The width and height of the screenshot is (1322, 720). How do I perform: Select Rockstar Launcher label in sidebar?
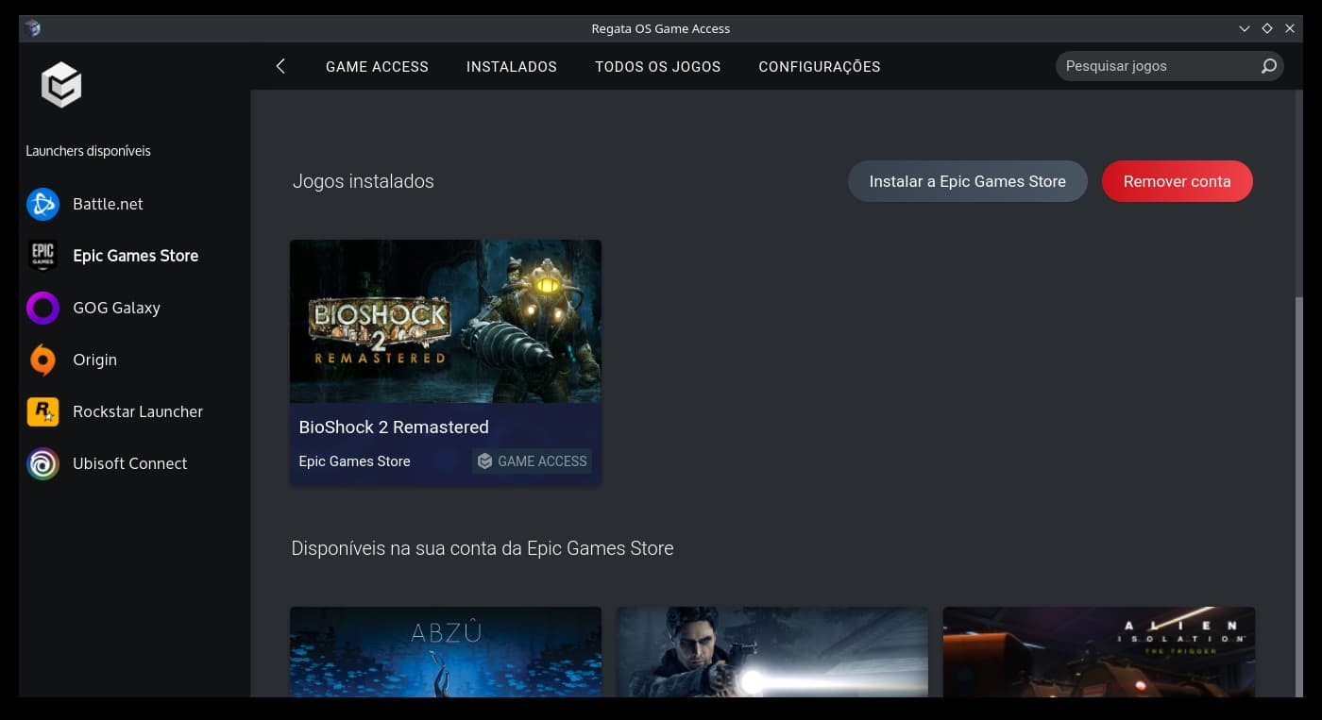click(x=138, y=411)
